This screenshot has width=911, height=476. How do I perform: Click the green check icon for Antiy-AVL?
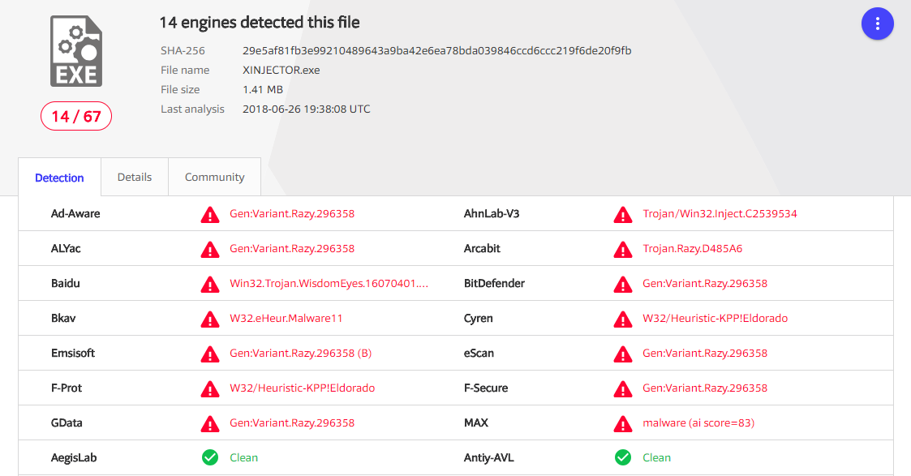coord(623,457)
